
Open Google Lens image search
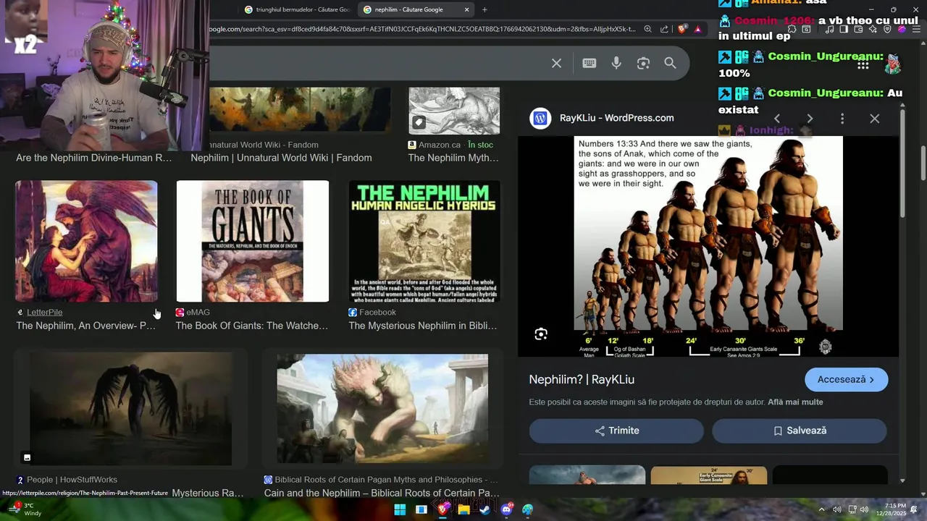pyautogui.click(x=643, y=64)
